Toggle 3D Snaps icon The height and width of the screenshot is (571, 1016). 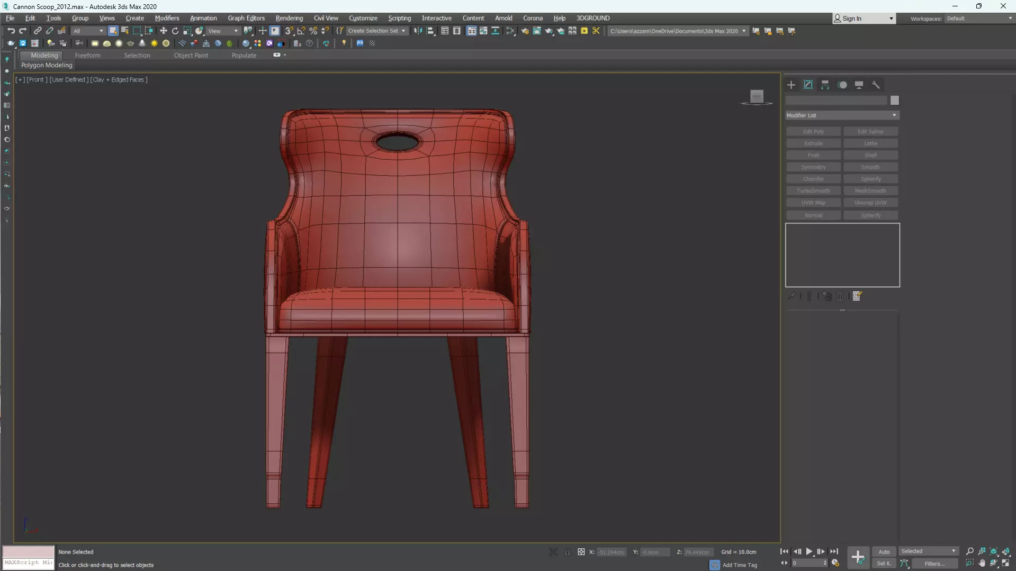(x=289, y=31)
